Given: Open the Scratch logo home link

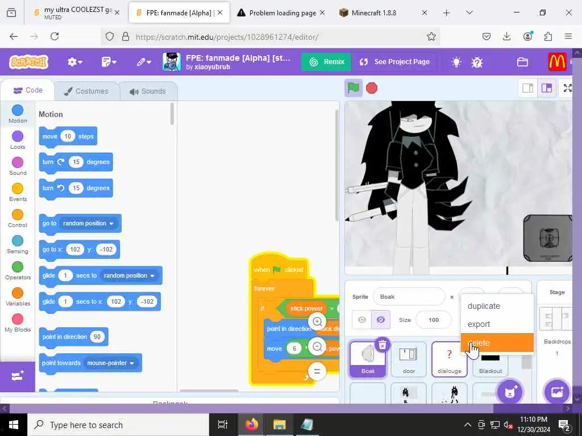Looking at the screenshot, I should [x=29, y=62].
